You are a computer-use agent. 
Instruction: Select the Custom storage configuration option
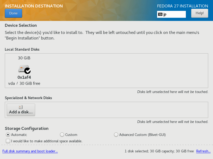pyautogui.click(x=62, y=135)
